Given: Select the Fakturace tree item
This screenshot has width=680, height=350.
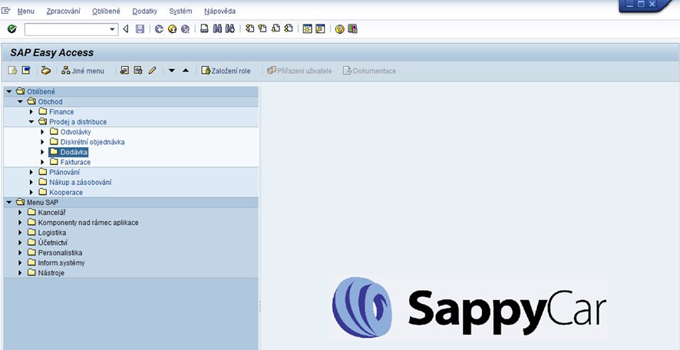Looking at the screenshot, I should (x=75, y=162).
